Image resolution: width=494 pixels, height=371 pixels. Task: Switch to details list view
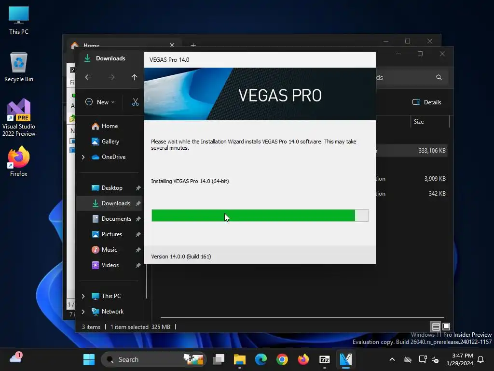[436, 327]
